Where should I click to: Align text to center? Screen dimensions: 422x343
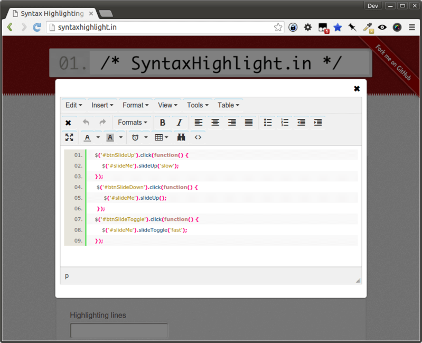(215, 123)
